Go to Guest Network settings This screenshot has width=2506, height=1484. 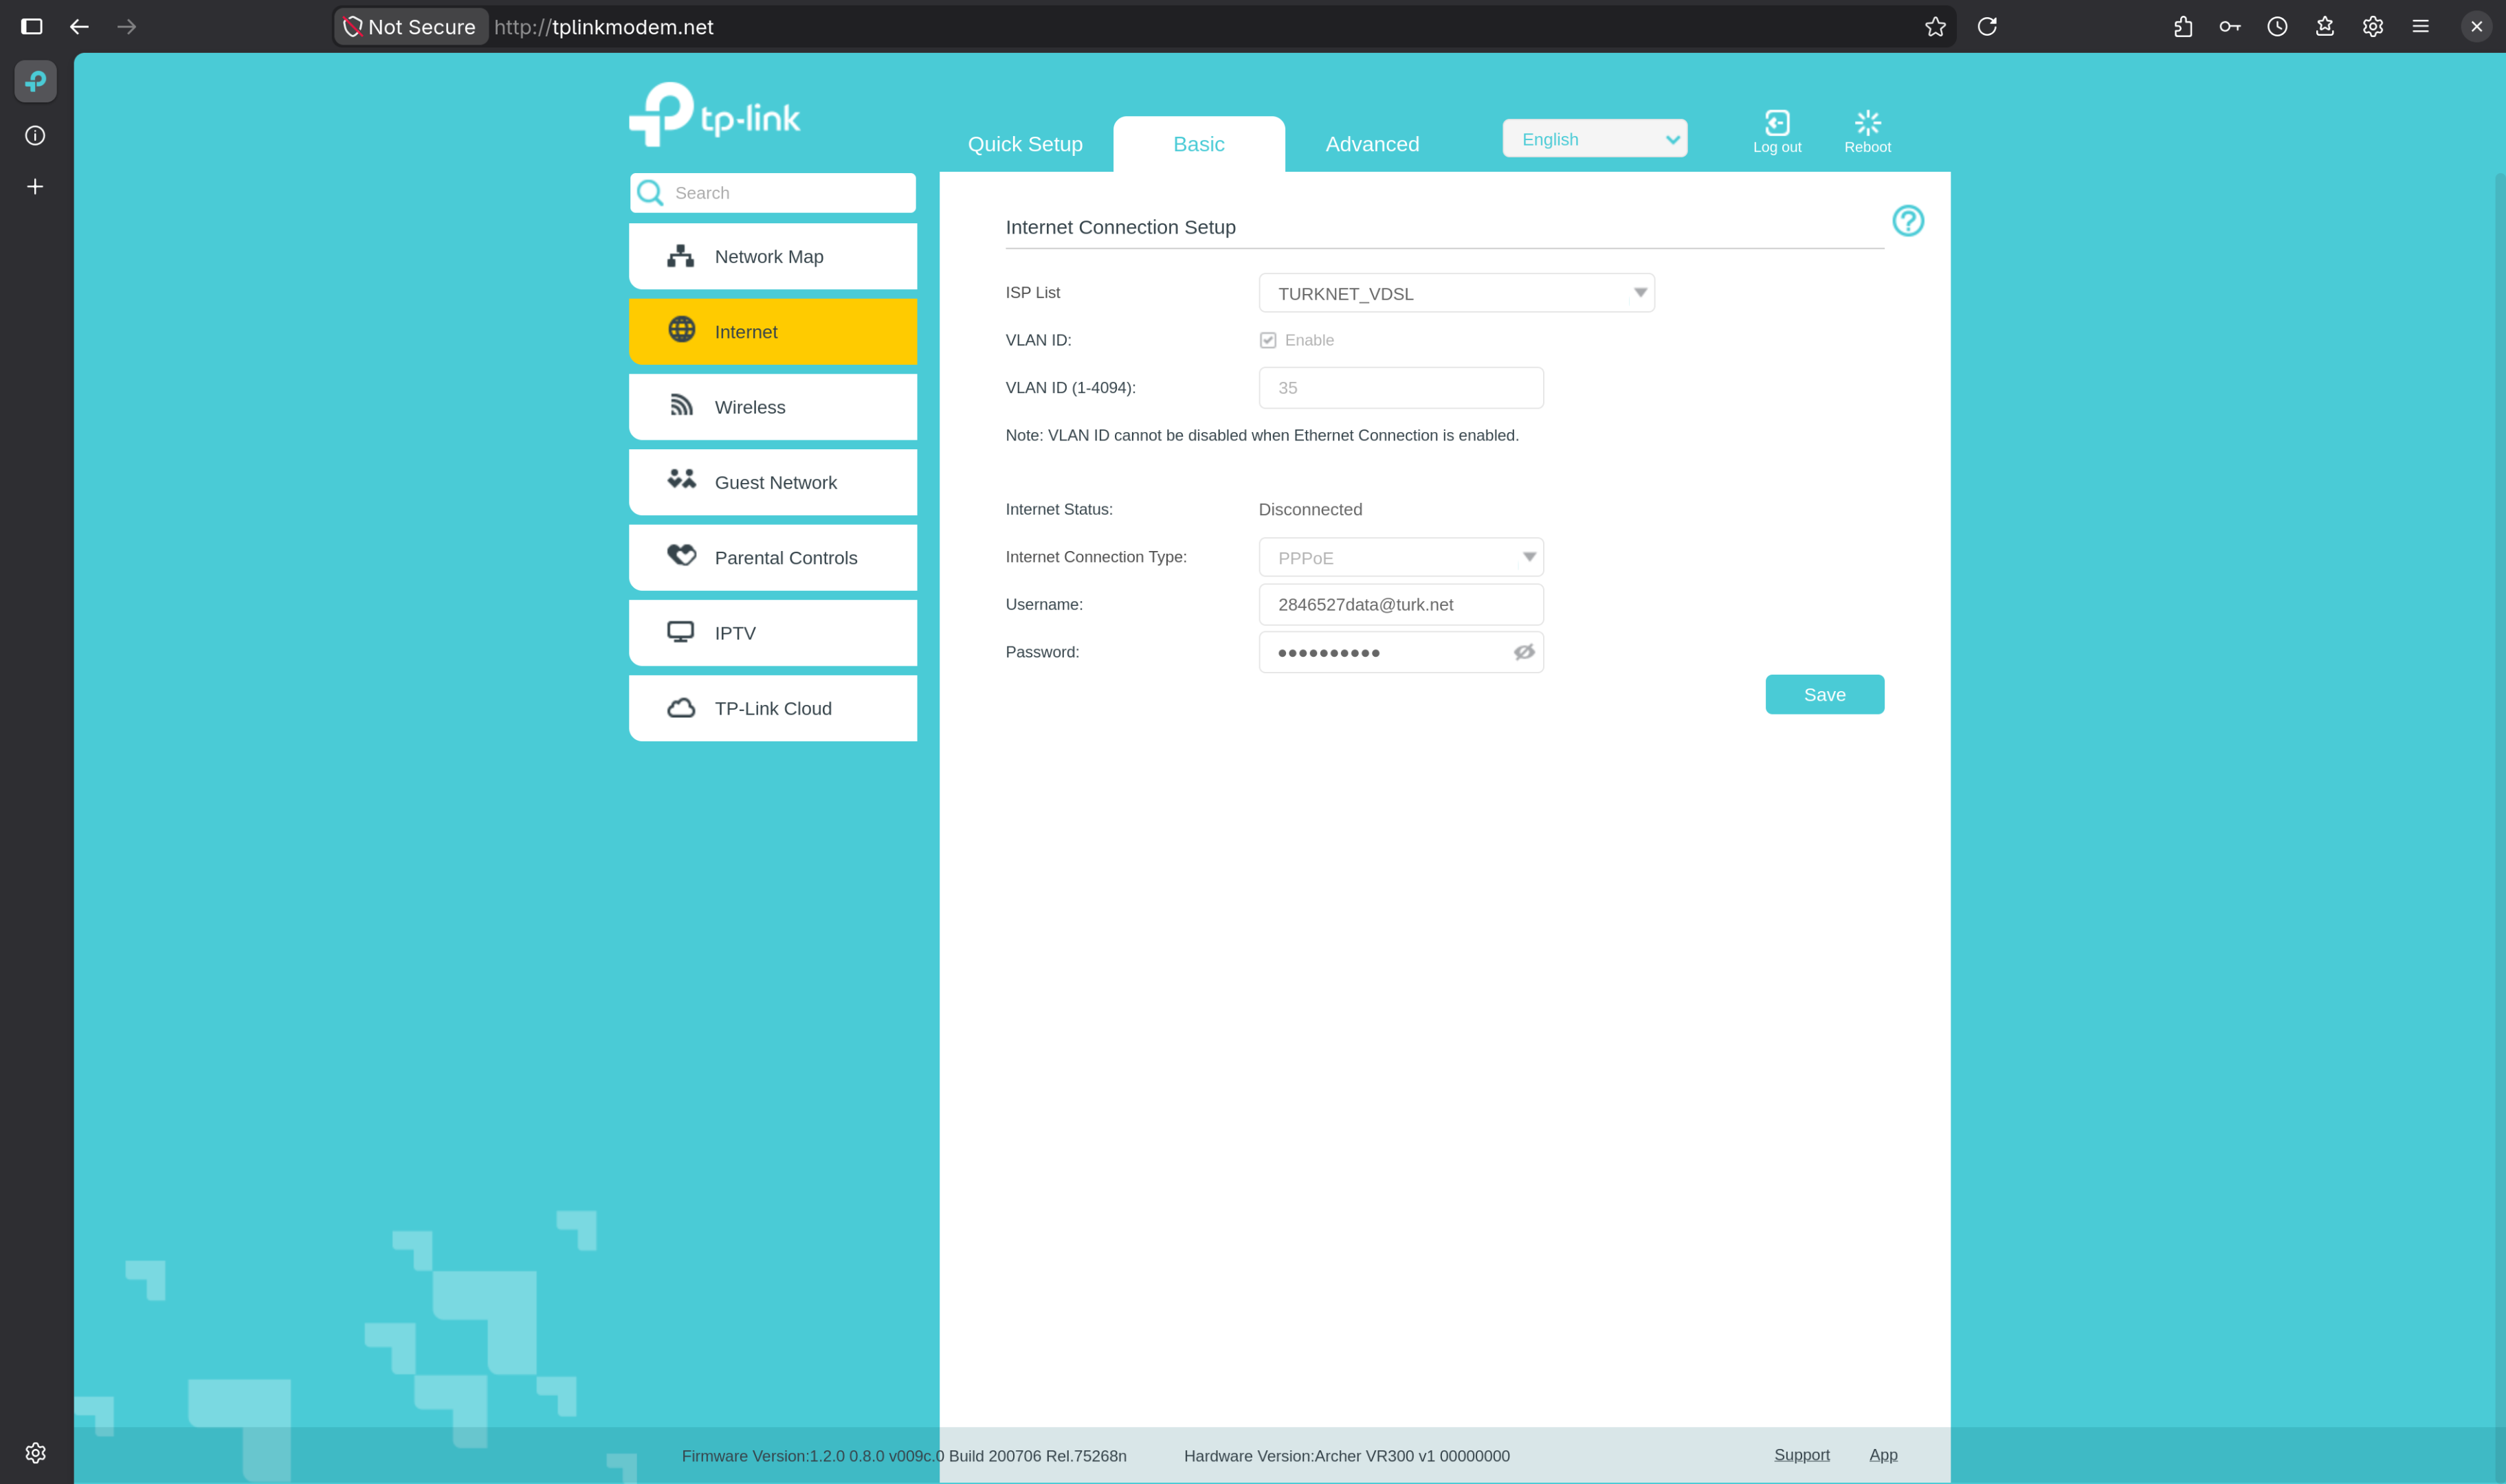pos(773,482)
